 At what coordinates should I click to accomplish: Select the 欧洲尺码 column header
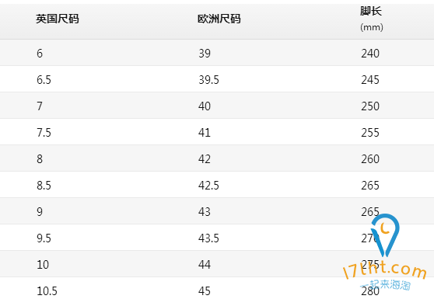(219, 19)
